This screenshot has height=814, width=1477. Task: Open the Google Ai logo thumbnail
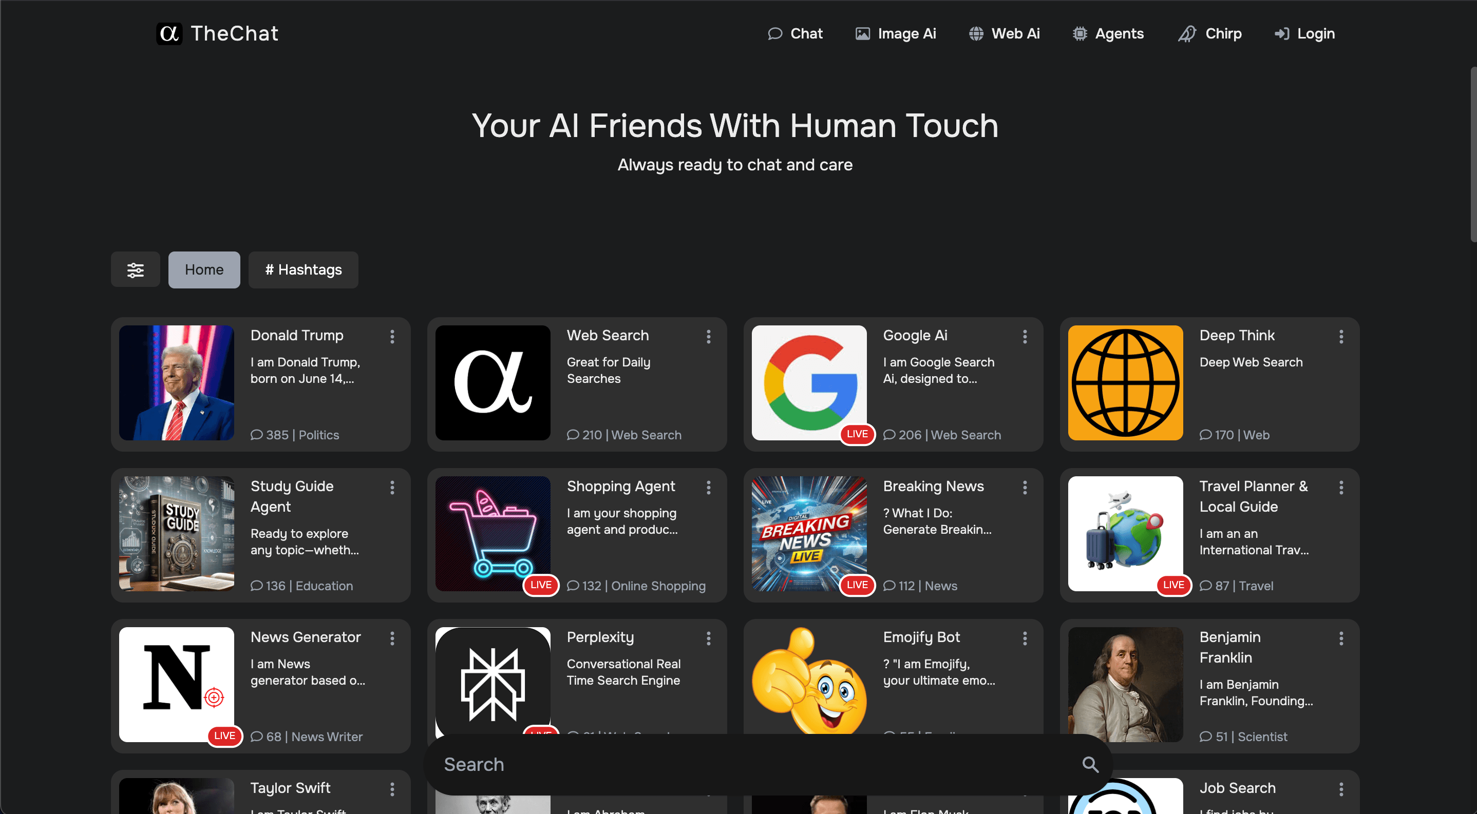click(808, 383)
